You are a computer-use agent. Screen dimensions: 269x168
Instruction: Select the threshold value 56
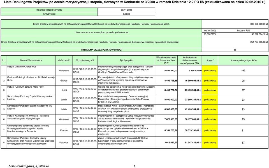[235, 50]
